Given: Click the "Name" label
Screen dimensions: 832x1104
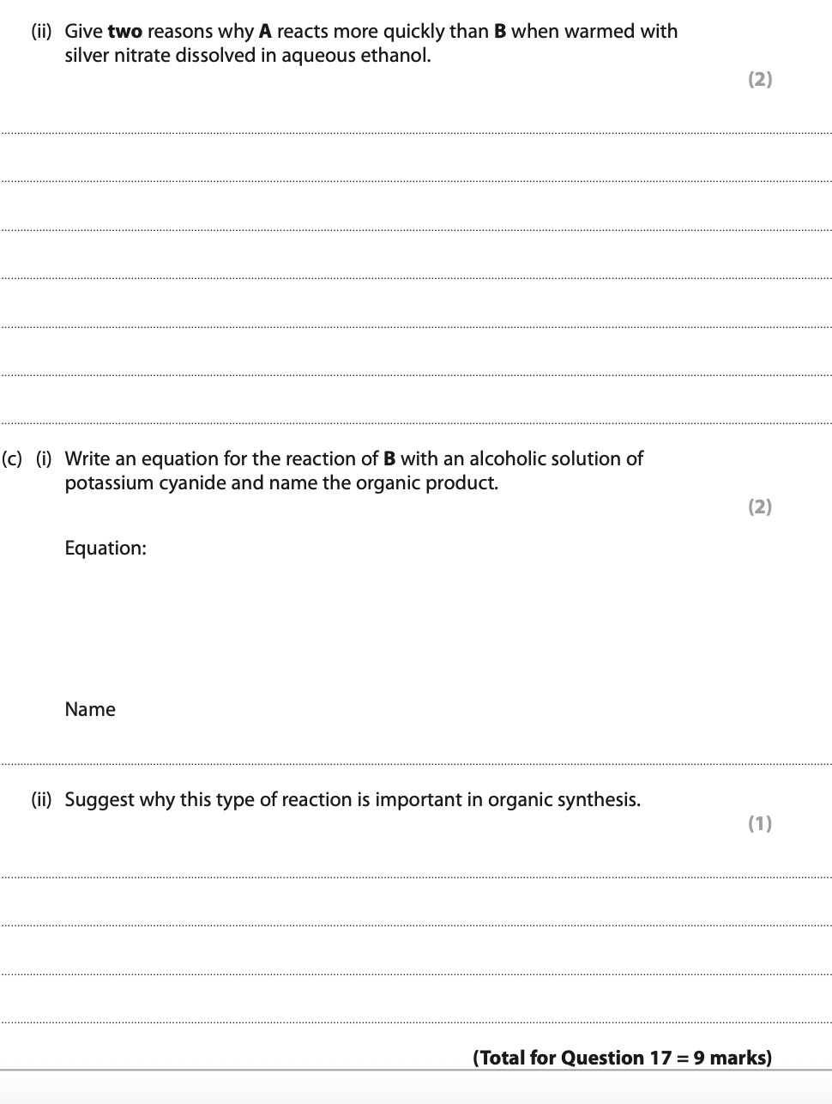Looking at the screenshot, I should [x=90, y=709].
